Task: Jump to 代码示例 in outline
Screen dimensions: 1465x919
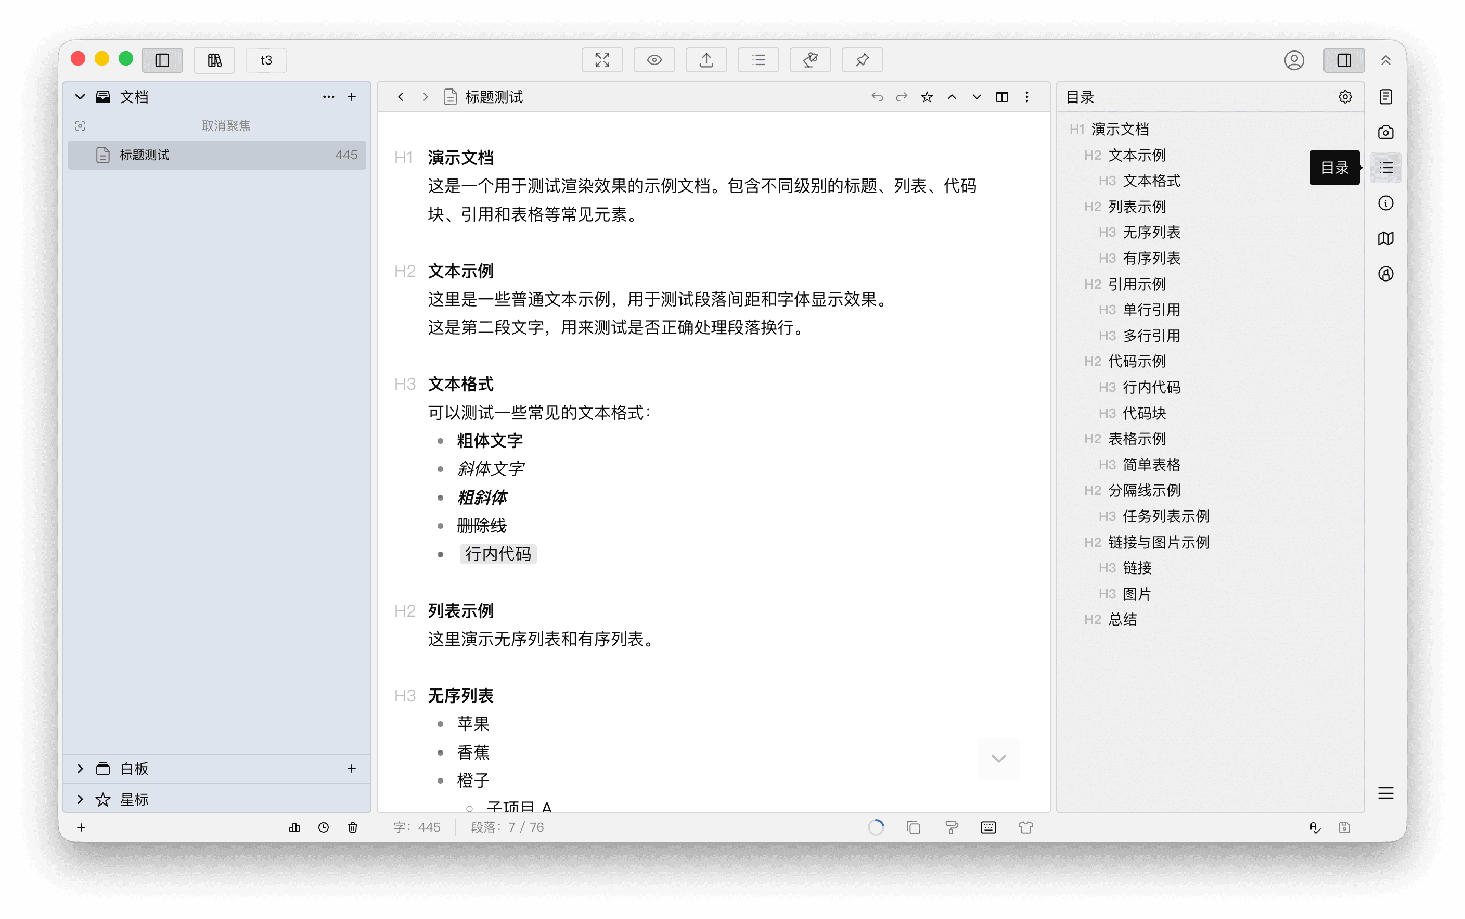Action: pyautogui.click(x=1136, y=362)
